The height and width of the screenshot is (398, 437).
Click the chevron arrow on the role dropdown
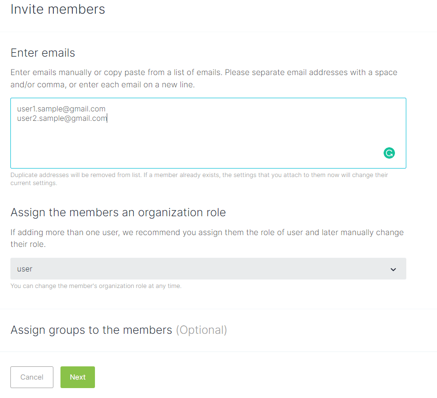[393, 269]
